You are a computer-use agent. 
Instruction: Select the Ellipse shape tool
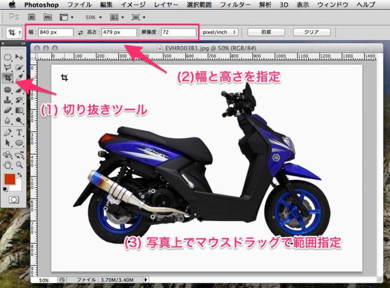point(19,143)
